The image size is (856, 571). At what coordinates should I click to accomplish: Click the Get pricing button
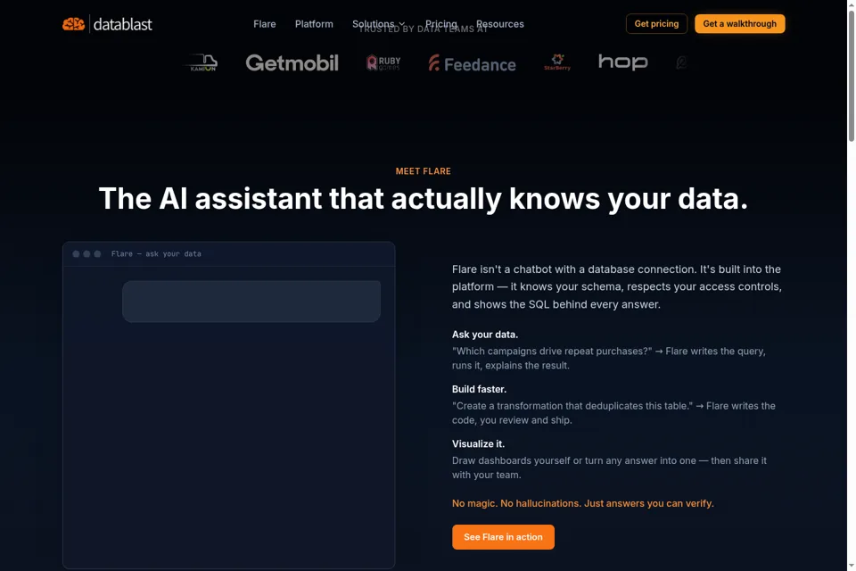click(x=656, y=23)
